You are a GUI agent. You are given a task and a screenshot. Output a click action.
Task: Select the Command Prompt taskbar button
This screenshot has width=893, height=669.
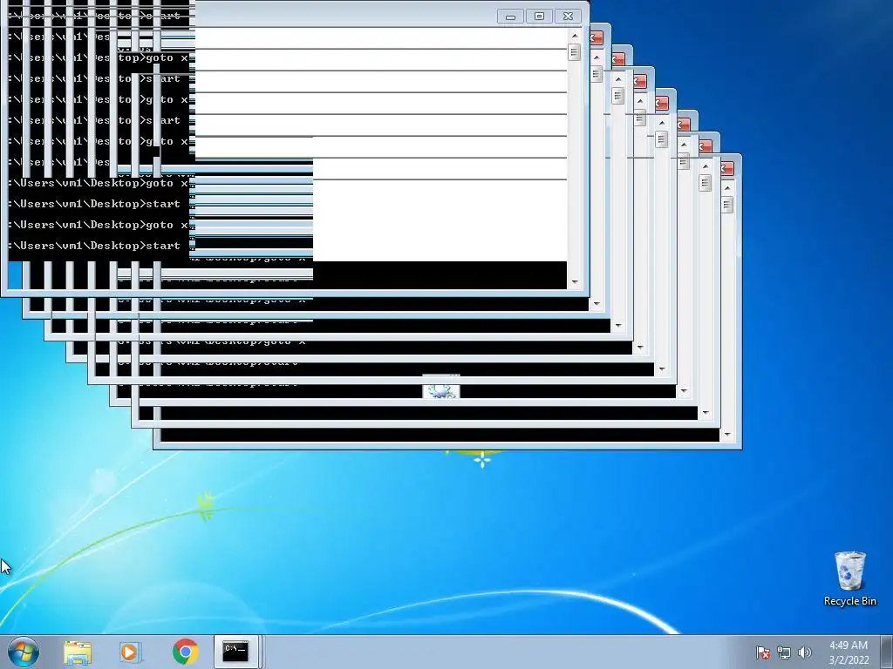(235, 652)
